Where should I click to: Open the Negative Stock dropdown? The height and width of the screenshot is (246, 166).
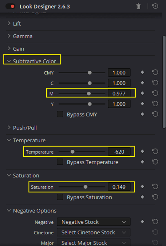(x=94, y=222)
